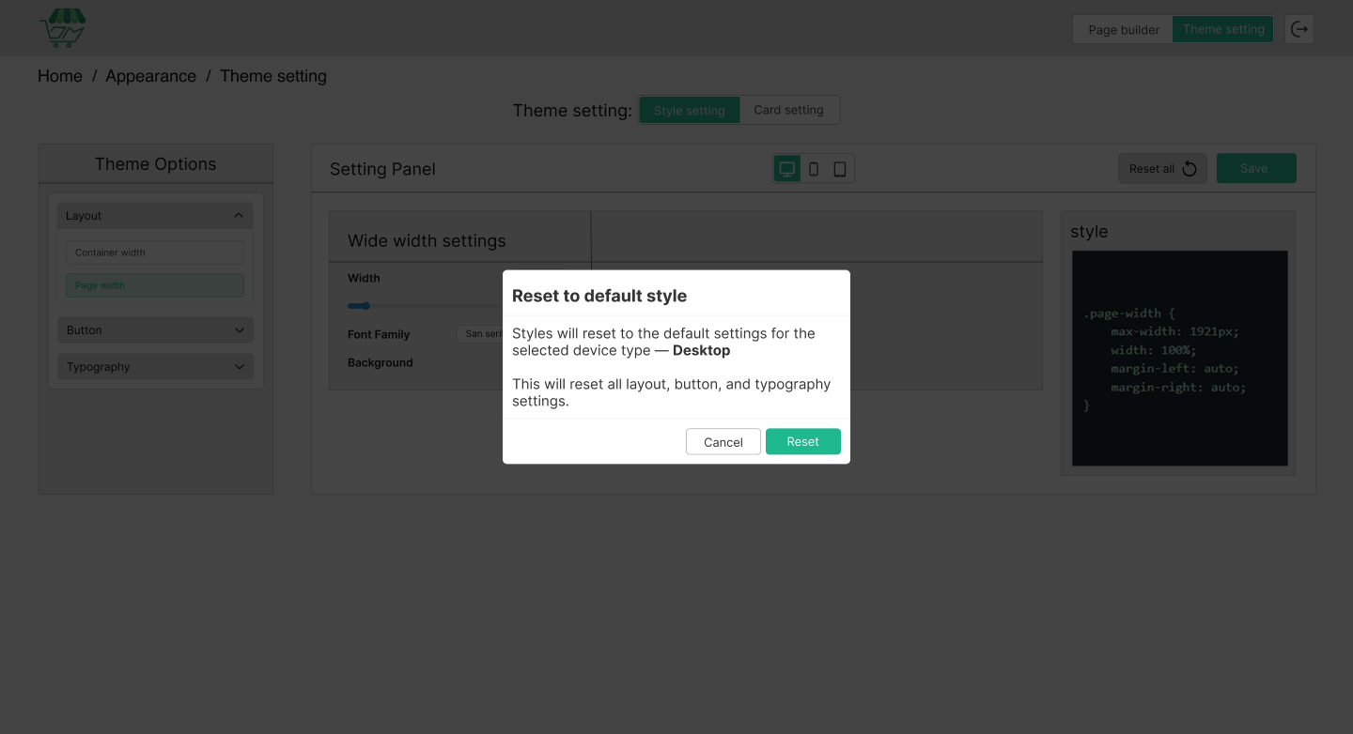Click the green Save button
1353x734 pixels.
(x=1256, y=169)
